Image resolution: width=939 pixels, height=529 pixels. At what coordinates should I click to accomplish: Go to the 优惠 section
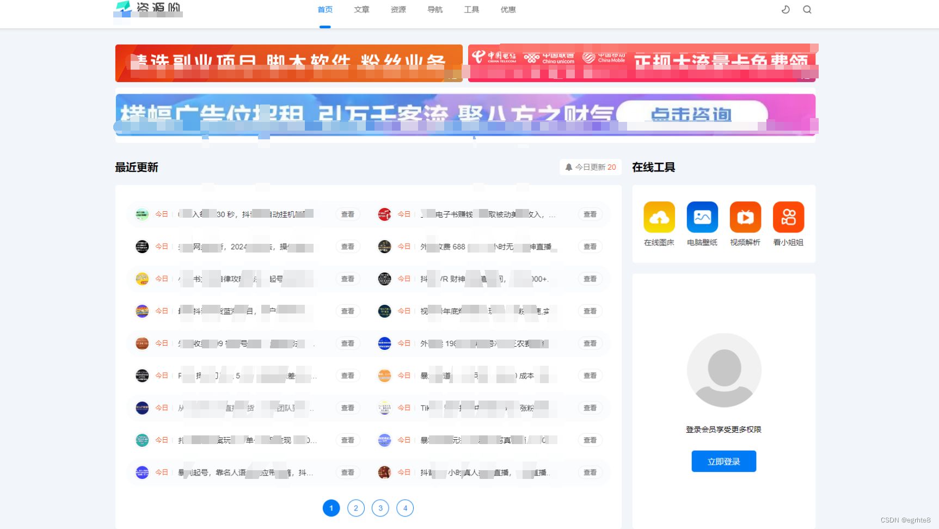coord(508,9)
